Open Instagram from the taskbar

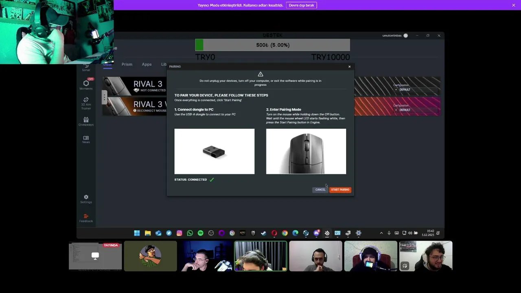(180, 233)
